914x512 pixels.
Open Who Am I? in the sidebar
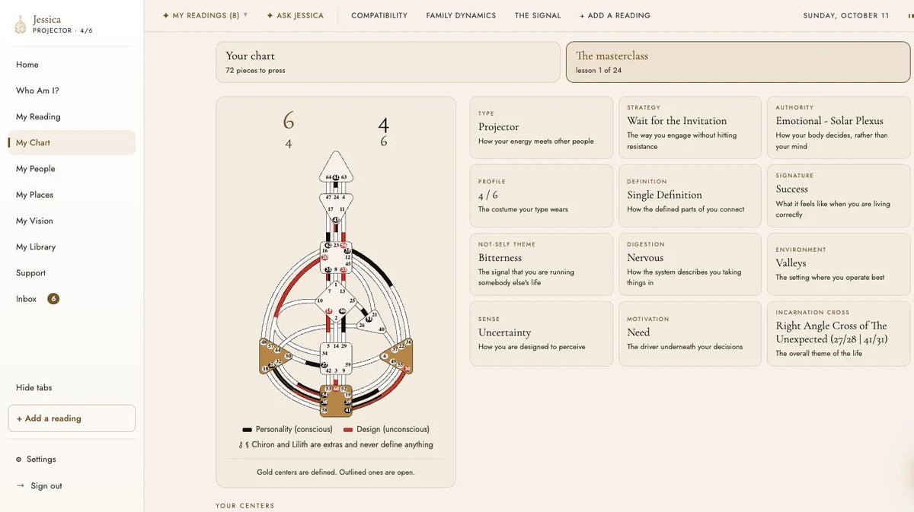[72, 91]
